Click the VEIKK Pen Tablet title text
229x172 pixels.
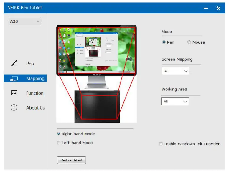coord(25,8)
